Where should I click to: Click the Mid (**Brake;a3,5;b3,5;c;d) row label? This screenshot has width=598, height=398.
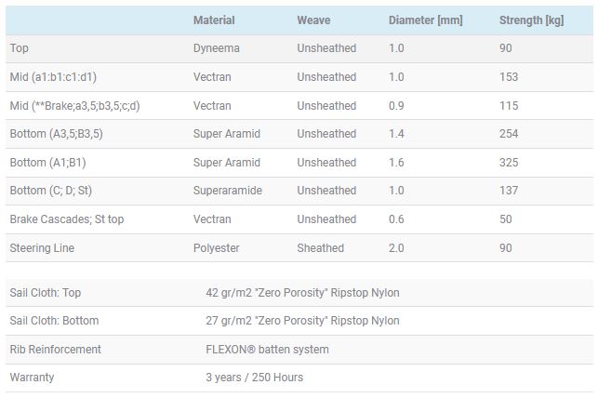(x=74, y=106)
